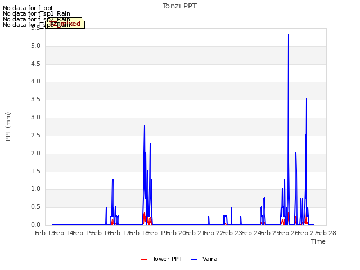
Task: Click the Feb 16 x-axis tick label
Action: click(x=101, y=233)
